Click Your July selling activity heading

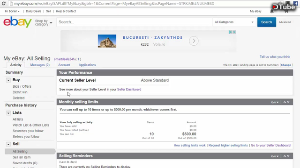point(76,122)
